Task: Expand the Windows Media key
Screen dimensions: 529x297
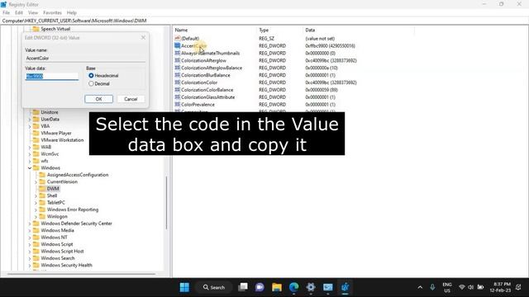Action: point(30,231)
